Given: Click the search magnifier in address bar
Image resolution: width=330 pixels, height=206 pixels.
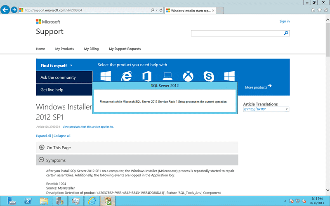Looking at the screenshot, I should (152, 10).
